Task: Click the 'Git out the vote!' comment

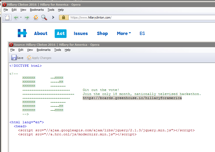Action: 101,90
